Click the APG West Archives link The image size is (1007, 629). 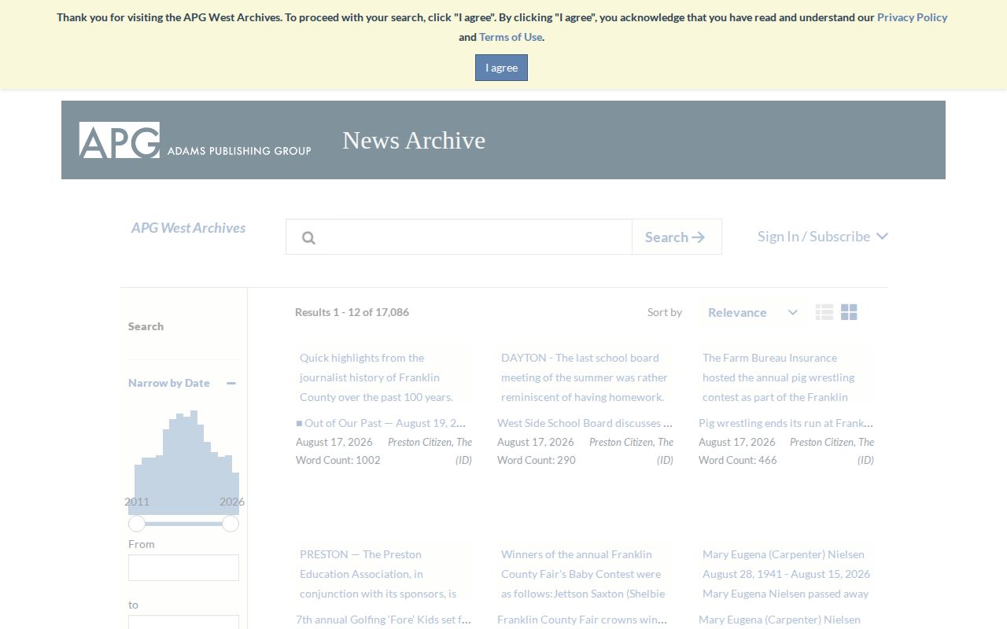188,228
